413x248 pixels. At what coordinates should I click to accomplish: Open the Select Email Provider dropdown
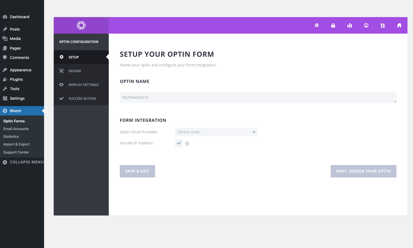[216, 132]
